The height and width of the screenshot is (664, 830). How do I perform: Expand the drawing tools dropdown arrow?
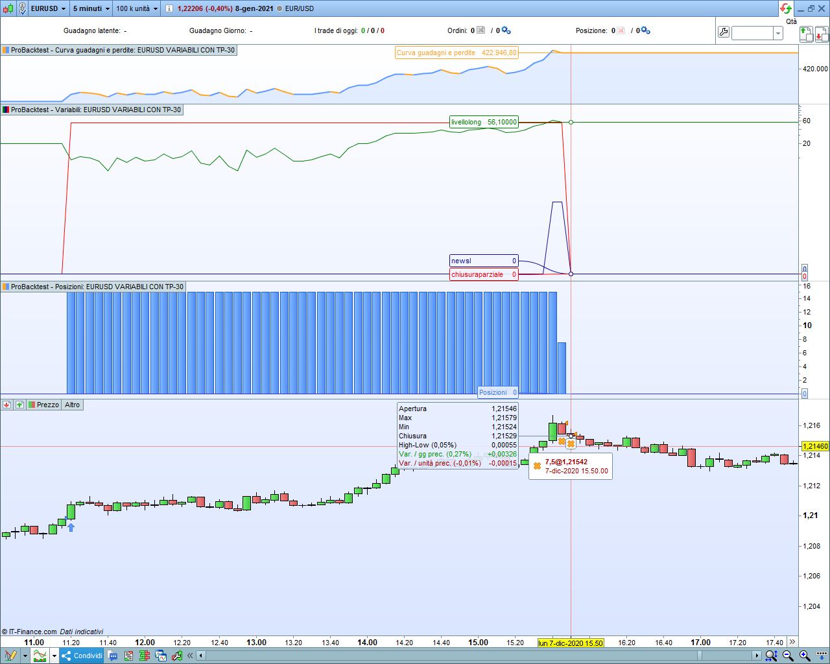pos(25,656)
